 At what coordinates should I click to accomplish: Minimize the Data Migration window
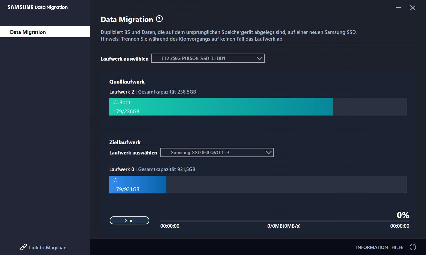pyautogui.click(x=399, y=8)
